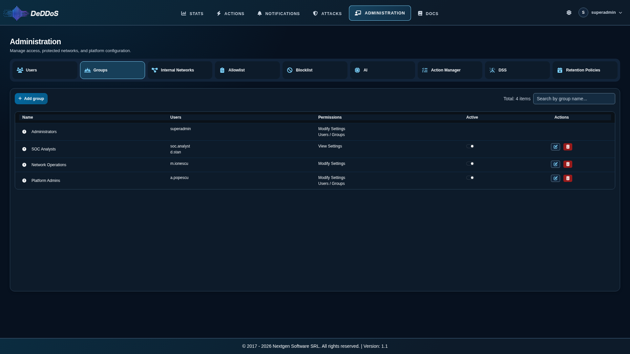630x354 pixels.
Task: Edit the Platform Admins group
Action: (x=556, y=178)
